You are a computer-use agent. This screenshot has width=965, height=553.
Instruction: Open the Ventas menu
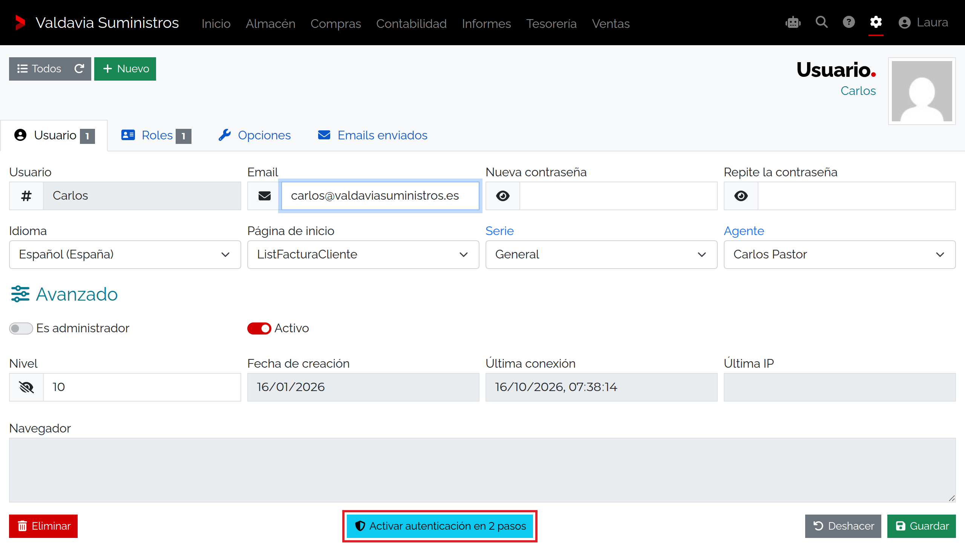click(610, 24)
